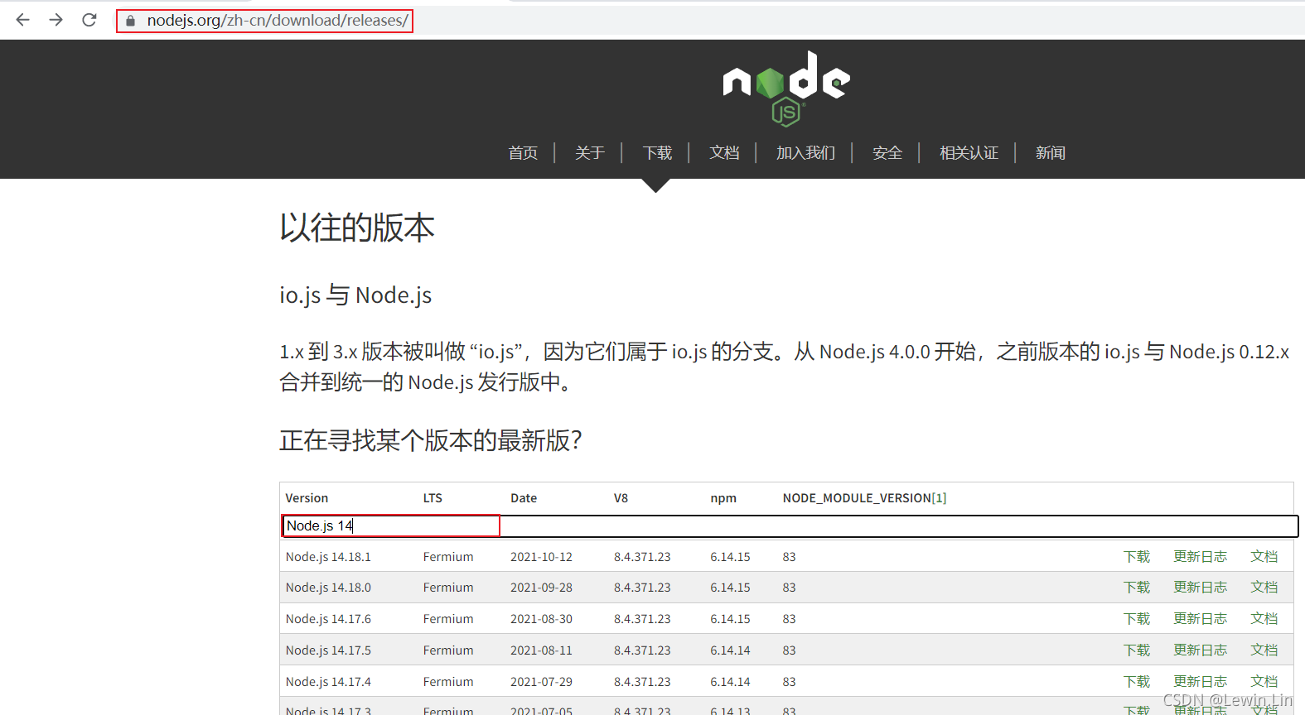Click the Version column header
This screenshot has width=1305, height=715.
click(x=307, y=498)
